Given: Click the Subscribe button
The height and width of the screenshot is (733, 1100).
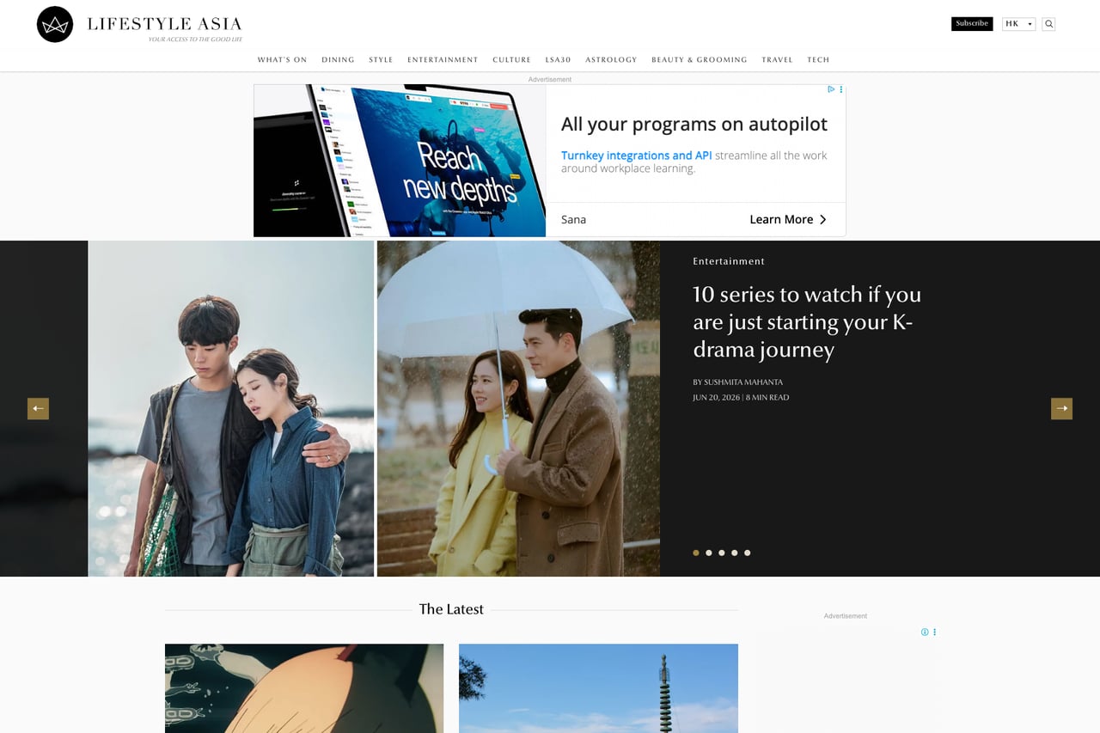Looking at the screenshot, I should pyautogui.click(x=972, y=24).
